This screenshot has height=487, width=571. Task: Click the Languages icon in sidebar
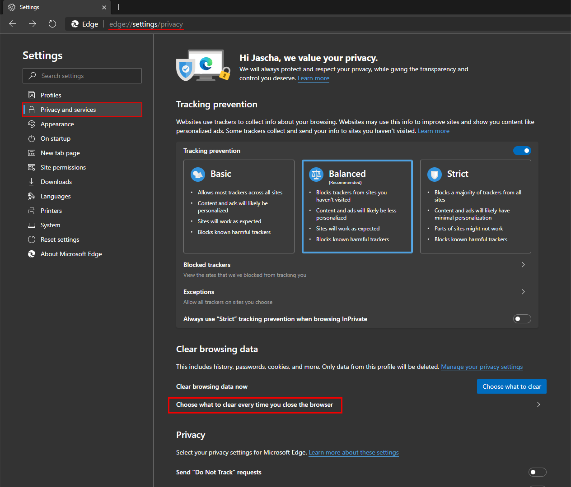[x=32, y=196]
